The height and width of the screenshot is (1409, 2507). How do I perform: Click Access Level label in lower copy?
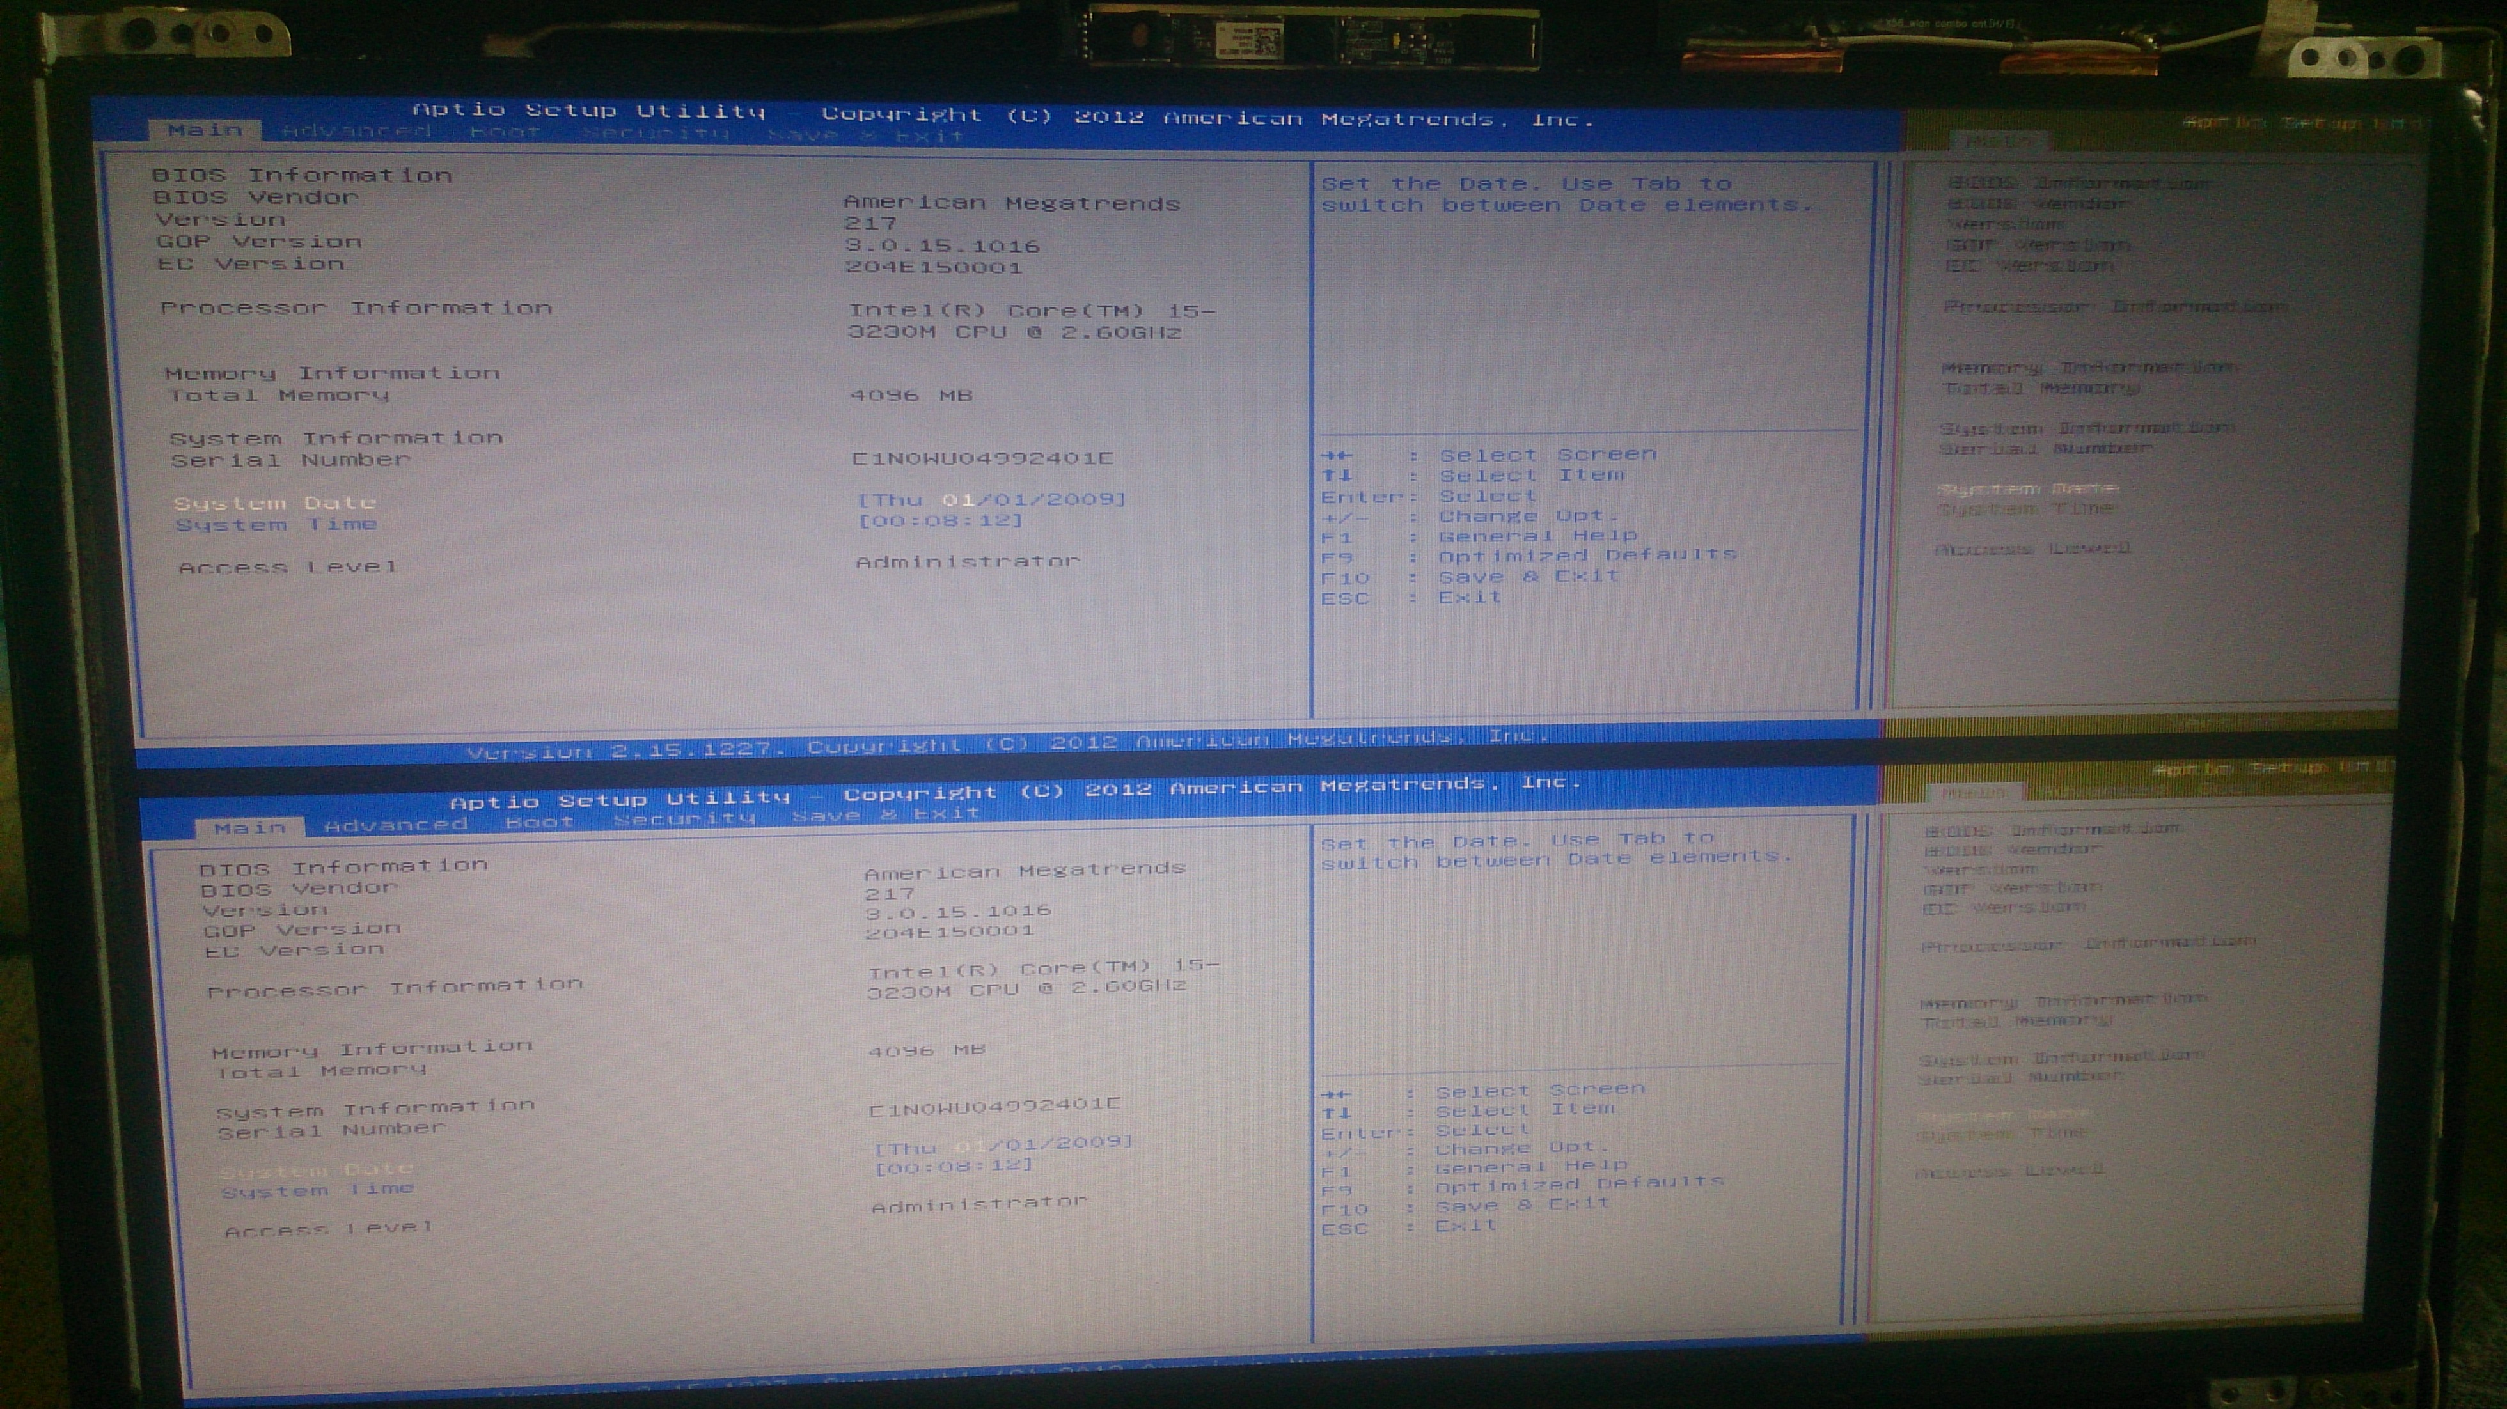point(328,1229)
